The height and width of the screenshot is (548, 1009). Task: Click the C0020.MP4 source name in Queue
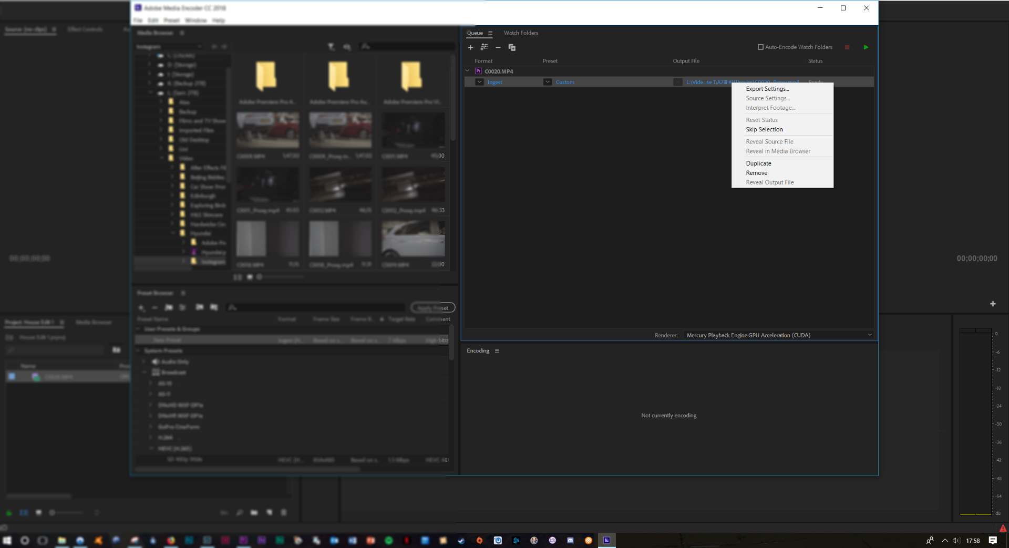(x=499, y=71)
